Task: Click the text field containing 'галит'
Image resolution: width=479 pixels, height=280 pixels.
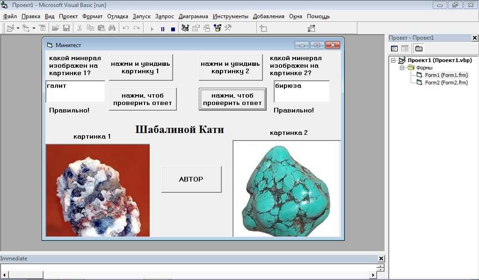Action: (x=75, y=91)
